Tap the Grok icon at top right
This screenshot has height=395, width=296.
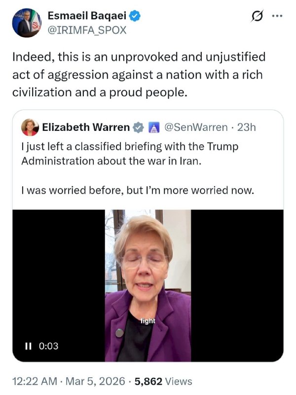pyautogui.click(x=257, y=16)
